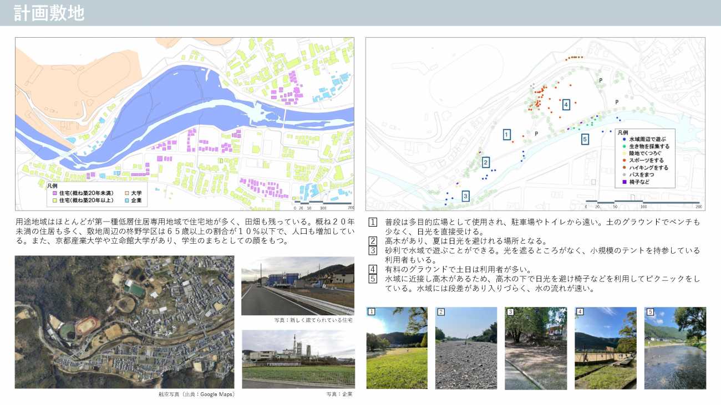Click the P parking symbol beside marker 1
The image size is (721, 405).
536,134
